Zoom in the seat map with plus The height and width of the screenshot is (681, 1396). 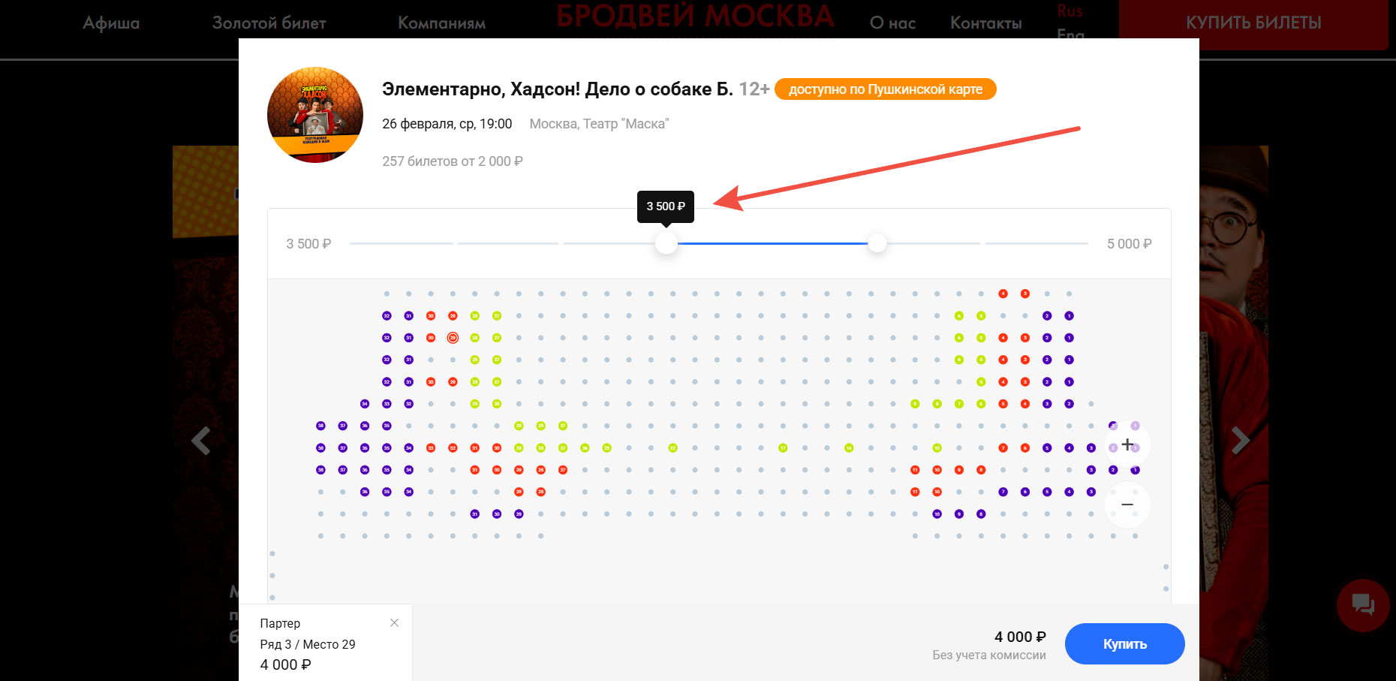point(1127,444)
